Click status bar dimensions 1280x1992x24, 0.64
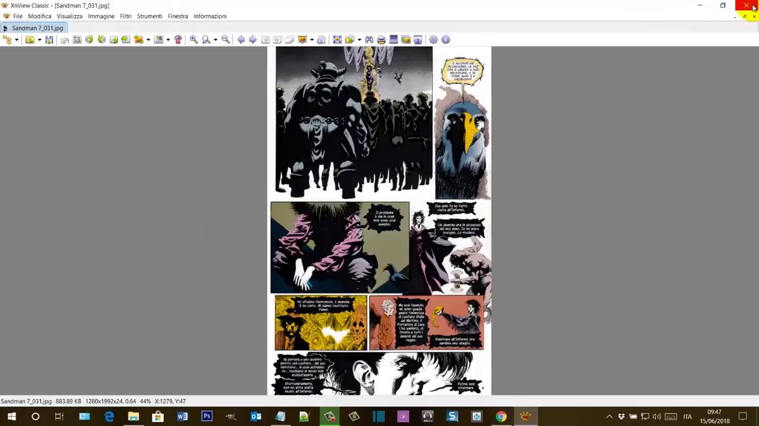Image resolution: width=759 pixels, height=426 pixels. [110, 401]
